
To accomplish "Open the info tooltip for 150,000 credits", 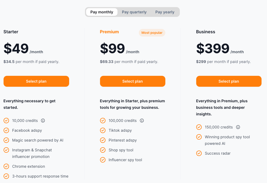I will click(238, 127).
